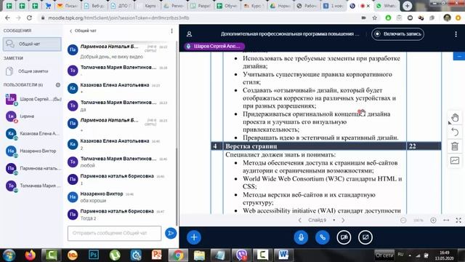The image size is (465, 262).
Task: Zoom in the presentation
Action: (x=433, y=221)
